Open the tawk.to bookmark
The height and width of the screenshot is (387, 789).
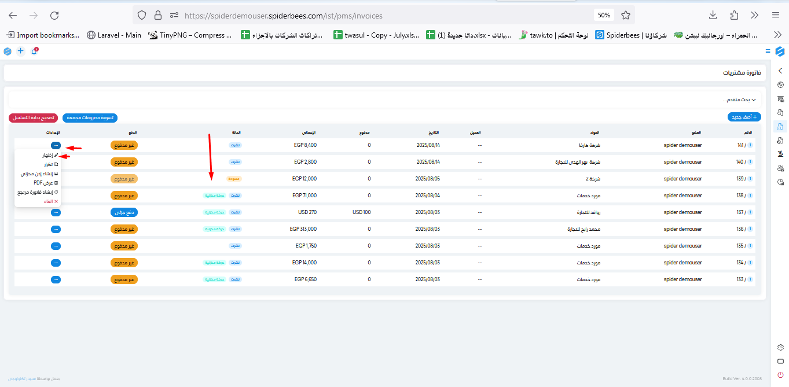[554, 35]
